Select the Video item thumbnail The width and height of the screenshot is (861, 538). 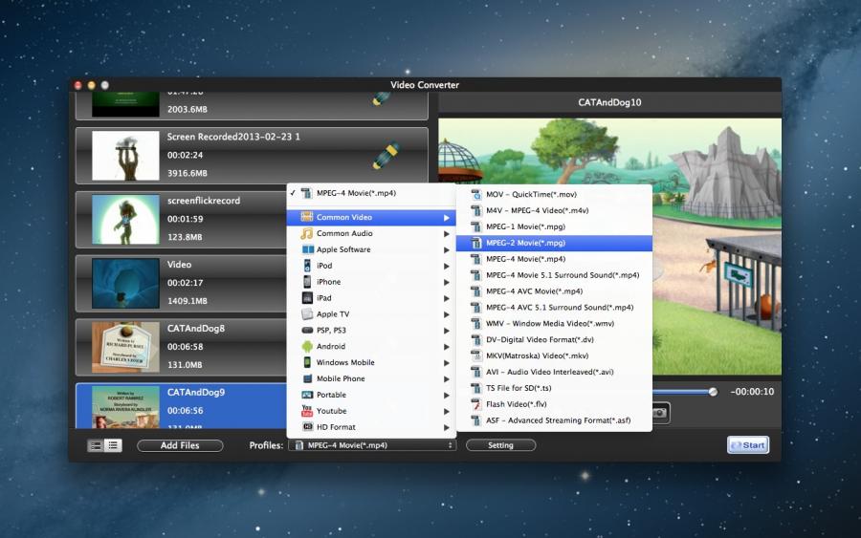[125, 284]
